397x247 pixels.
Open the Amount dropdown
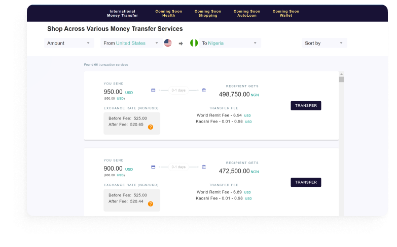[x=69, y=43]
